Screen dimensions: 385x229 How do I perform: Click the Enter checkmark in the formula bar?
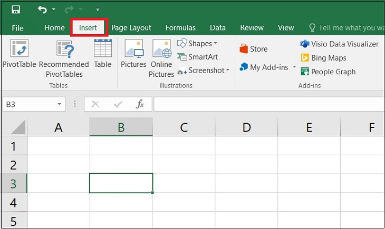[118, 104]
